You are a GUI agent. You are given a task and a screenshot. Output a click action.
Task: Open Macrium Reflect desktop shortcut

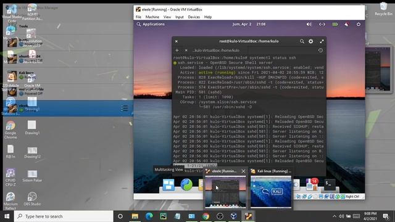10,200
